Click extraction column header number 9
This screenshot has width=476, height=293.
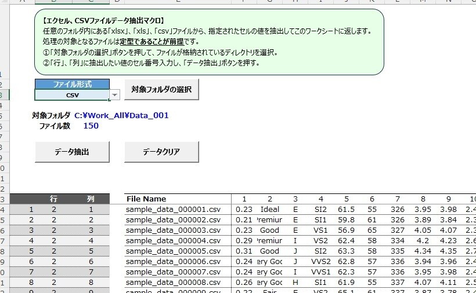point(448,199)
